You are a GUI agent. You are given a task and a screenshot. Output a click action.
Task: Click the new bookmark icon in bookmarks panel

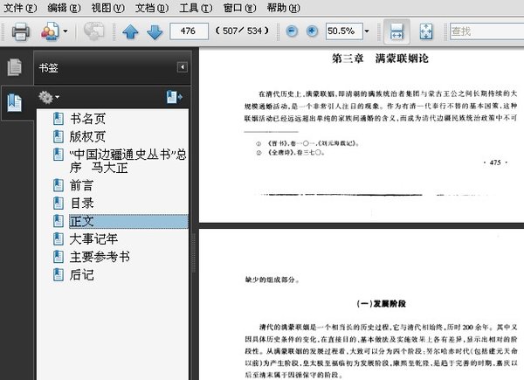click(175, 97)
